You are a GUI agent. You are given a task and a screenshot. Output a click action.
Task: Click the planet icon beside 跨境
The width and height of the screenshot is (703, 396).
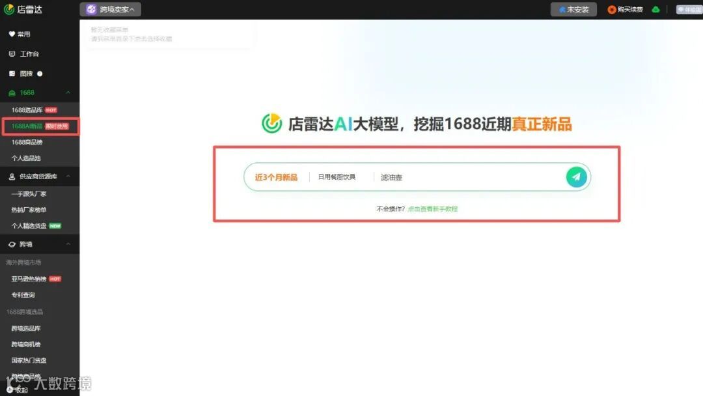click(12, 244)
